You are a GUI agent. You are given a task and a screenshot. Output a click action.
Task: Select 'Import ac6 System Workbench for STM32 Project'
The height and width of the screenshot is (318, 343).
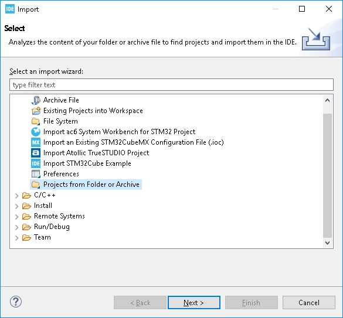(119, 132)
